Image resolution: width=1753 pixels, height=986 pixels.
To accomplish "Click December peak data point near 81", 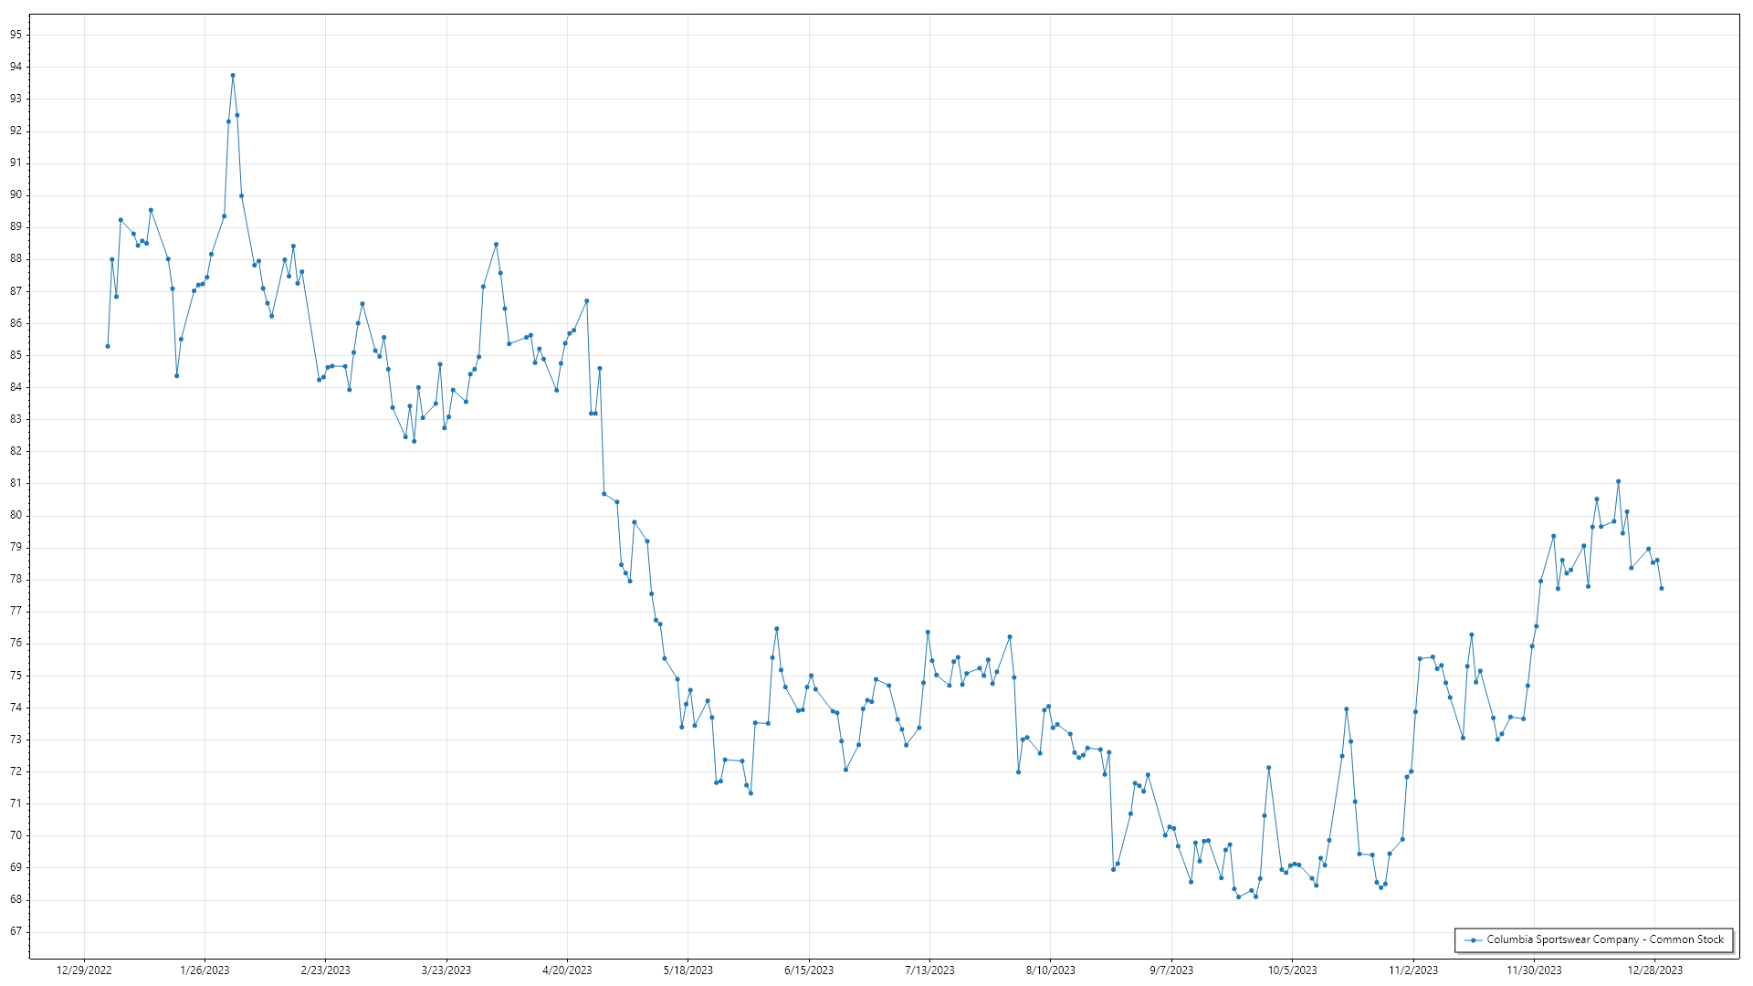I will (1618, 481).
